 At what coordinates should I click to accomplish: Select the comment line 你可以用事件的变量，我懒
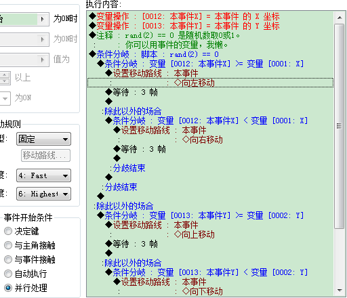[210, 45]
